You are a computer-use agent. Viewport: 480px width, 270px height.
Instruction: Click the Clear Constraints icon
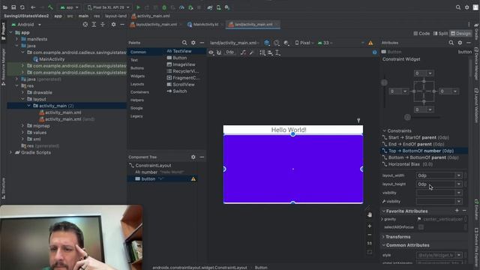click(243, 52)
